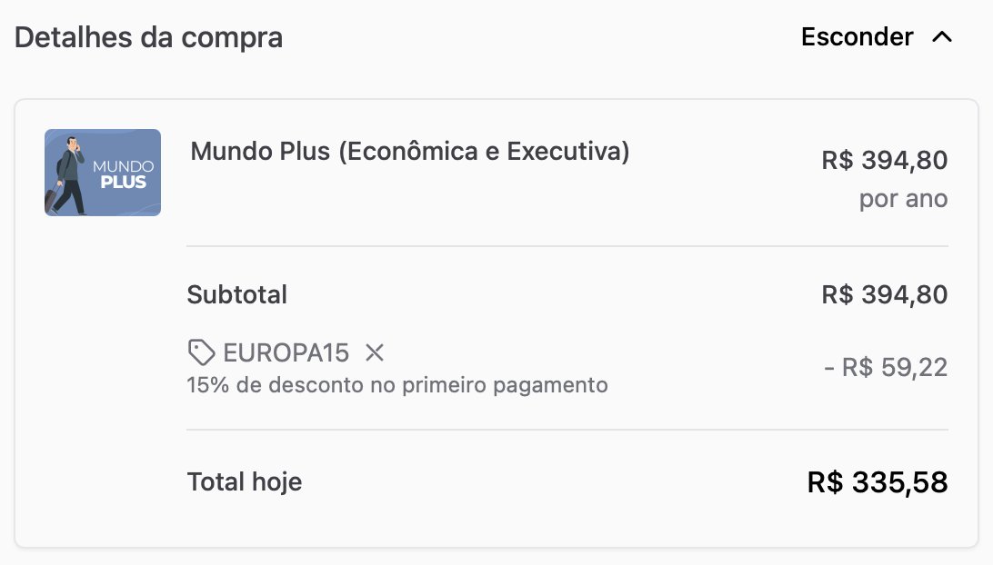Click the subtotal value R$ 394,80
The image size is (993, 565).
884,295
